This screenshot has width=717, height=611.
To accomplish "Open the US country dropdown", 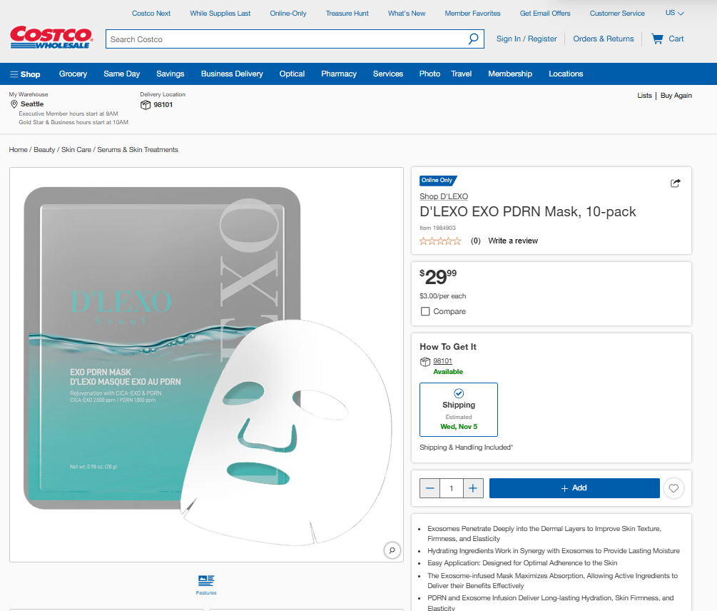I will point(674,13).
